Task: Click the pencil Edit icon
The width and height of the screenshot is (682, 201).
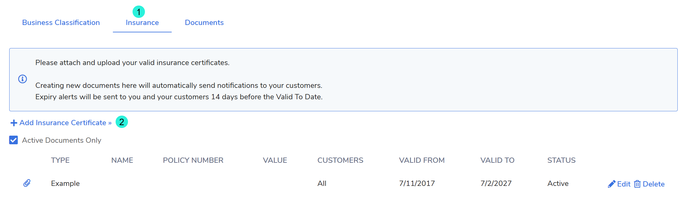Action: pyautogui.click(x=611, y=184)
